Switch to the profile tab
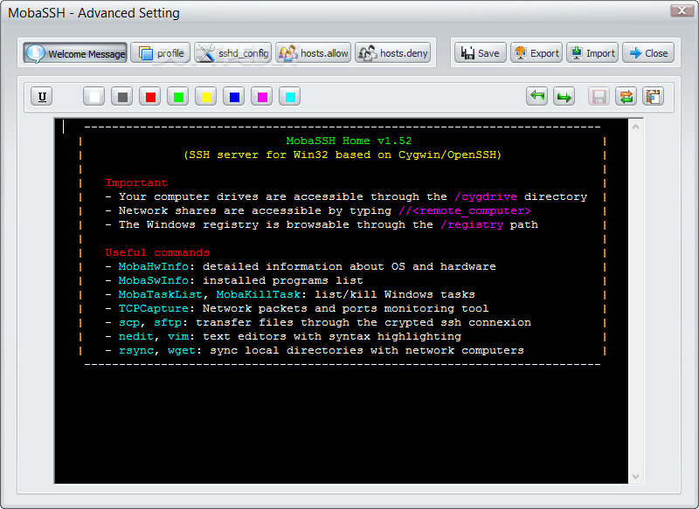699x509 pixels. click(x=161, y=53)
